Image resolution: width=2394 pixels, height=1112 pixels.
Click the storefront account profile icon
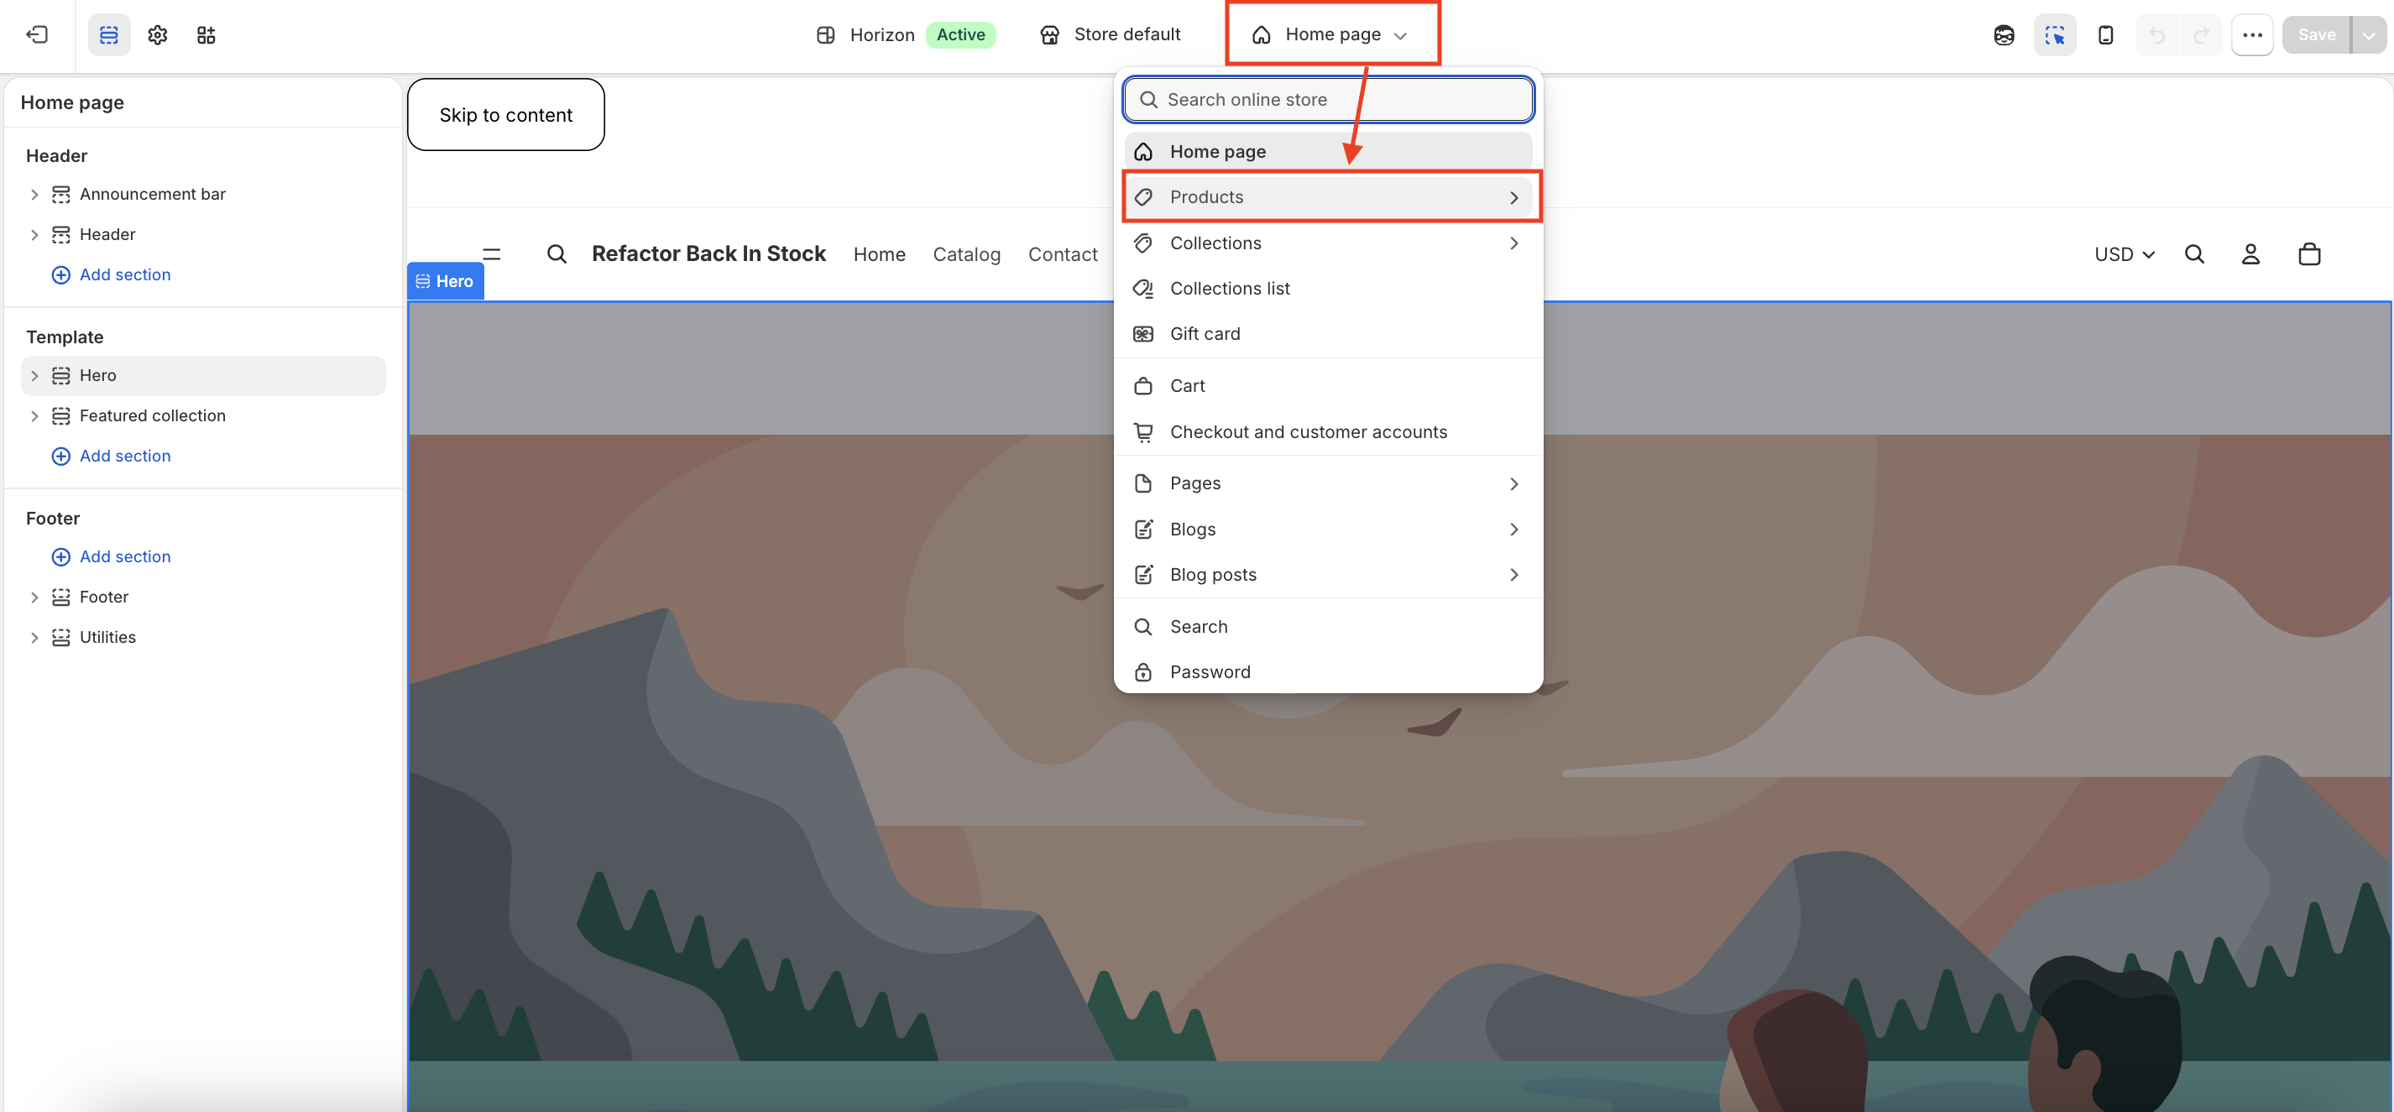2250,253
